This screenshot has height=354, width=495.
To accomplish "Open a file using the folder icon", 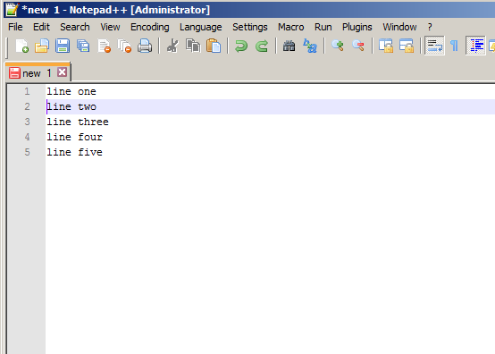I will point(42,46).
